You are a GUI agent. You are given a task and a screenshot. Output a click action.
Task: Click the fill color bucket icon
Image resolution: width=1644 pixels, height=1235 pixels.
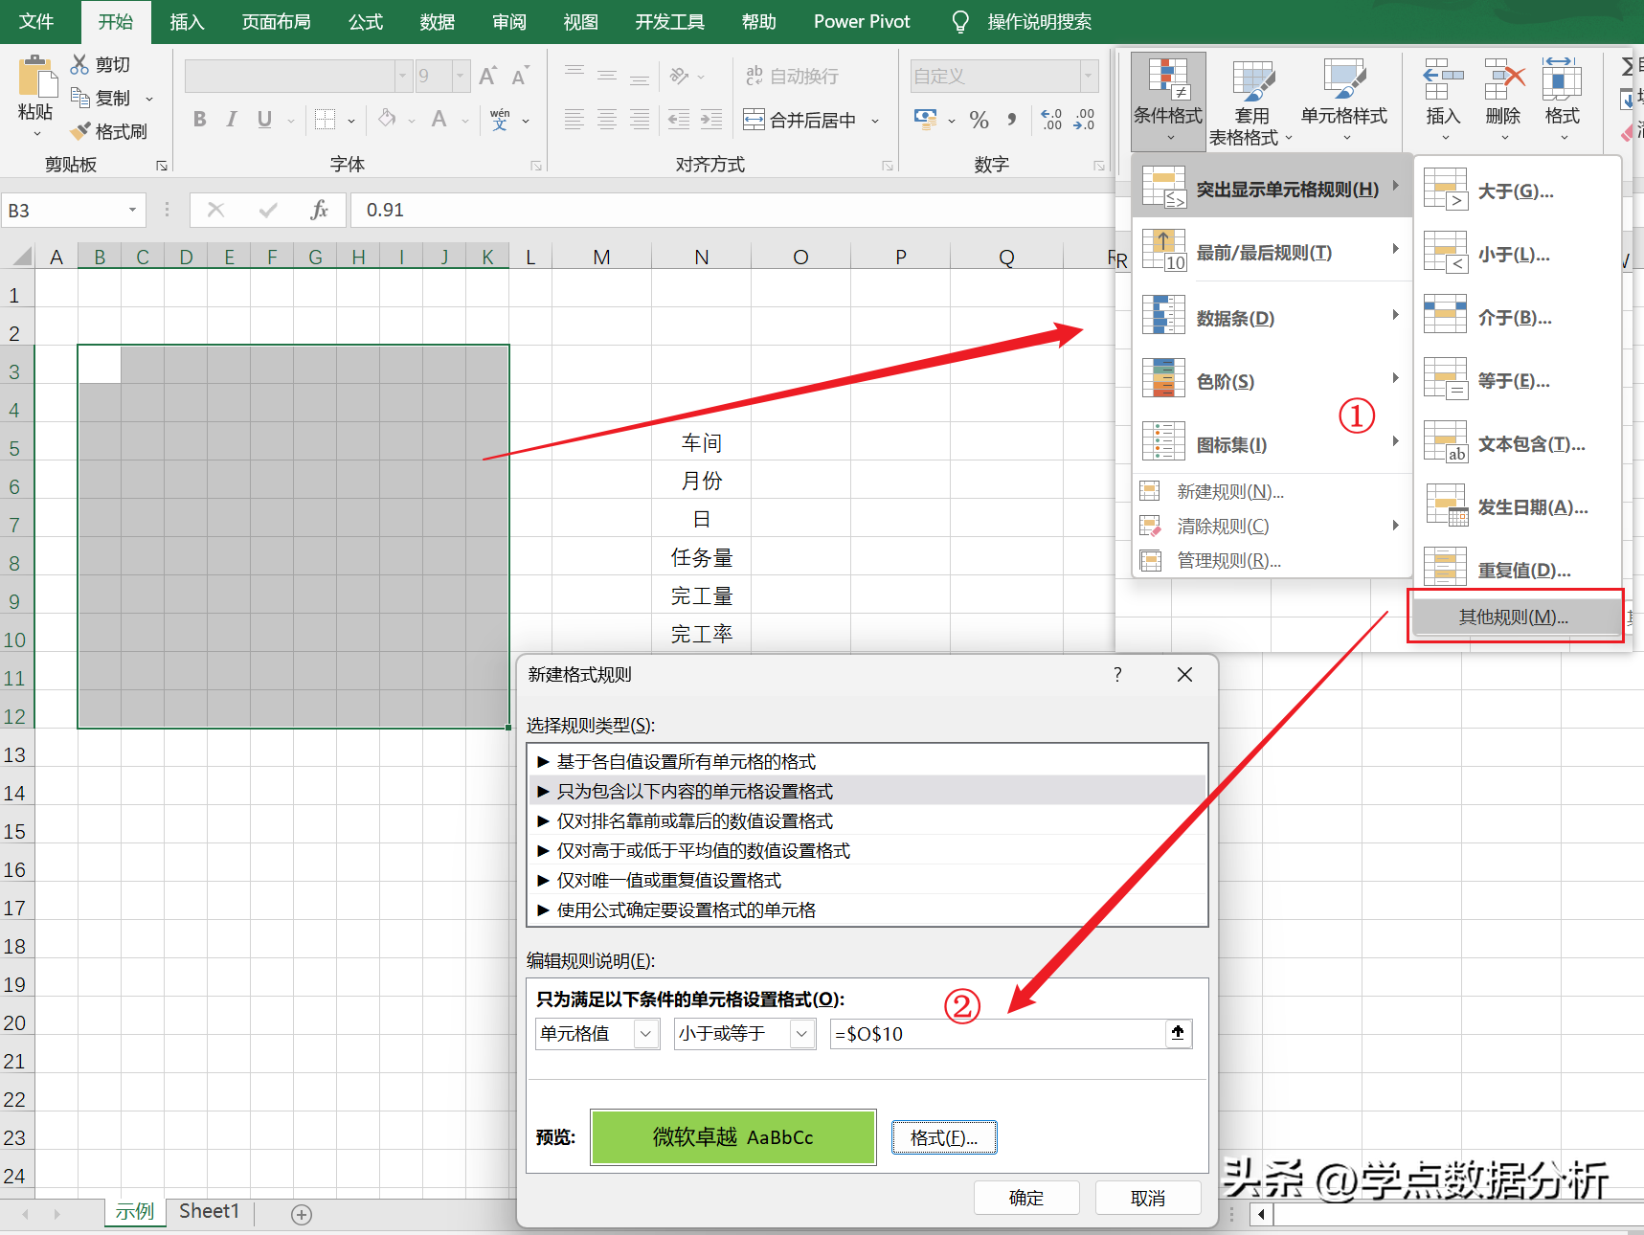(x=387, y=120)
